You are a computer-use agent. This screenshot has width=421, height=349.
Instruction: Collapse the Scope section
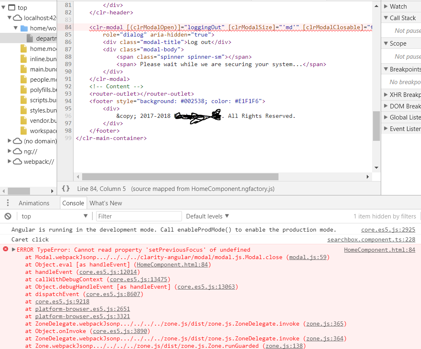(x=386, y=43)
